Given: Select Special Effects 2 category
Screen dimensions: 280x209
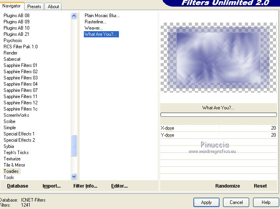Looking at the screenshot, I should click(x=19, y=140).
